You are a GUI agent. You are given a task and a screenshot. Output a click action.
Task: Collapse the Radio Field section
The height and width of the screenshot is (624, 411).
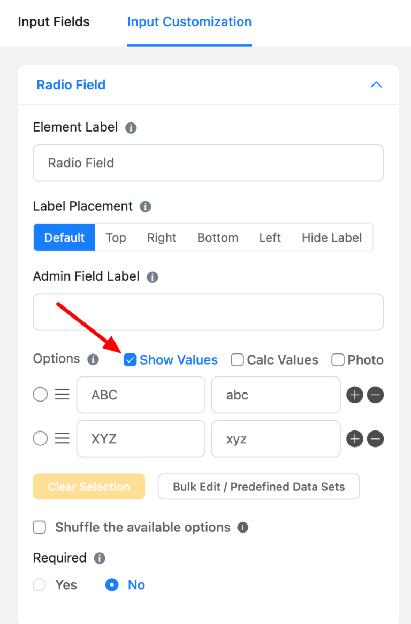(376, 84)
